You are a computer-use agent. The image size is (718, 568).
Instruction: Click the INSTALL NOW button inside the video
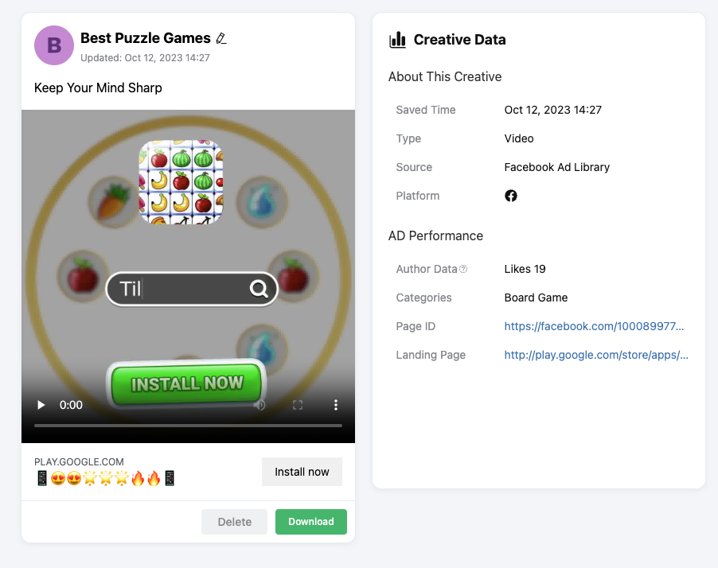186,383
